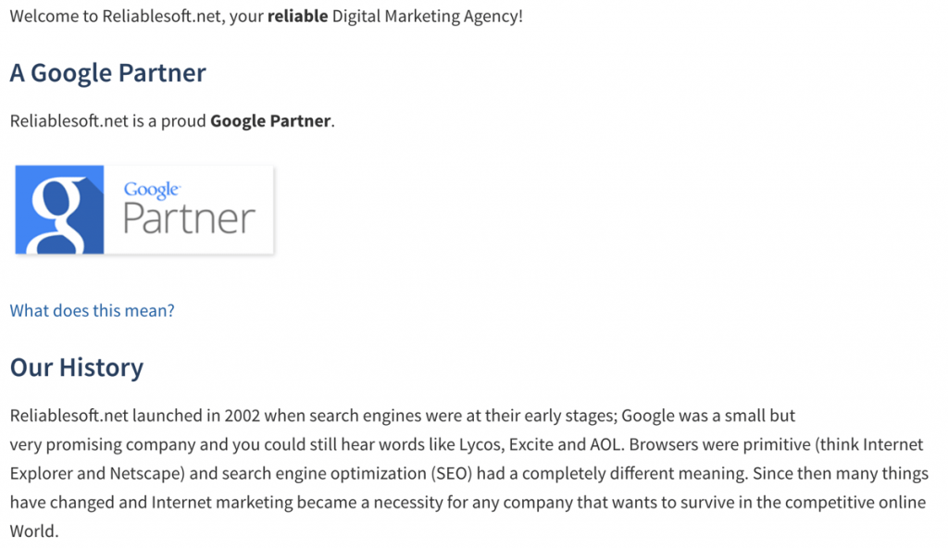The height and width of the screenshot is (548, 948).
Task: Click the Google Partner badge image
Action: [143, 209]
